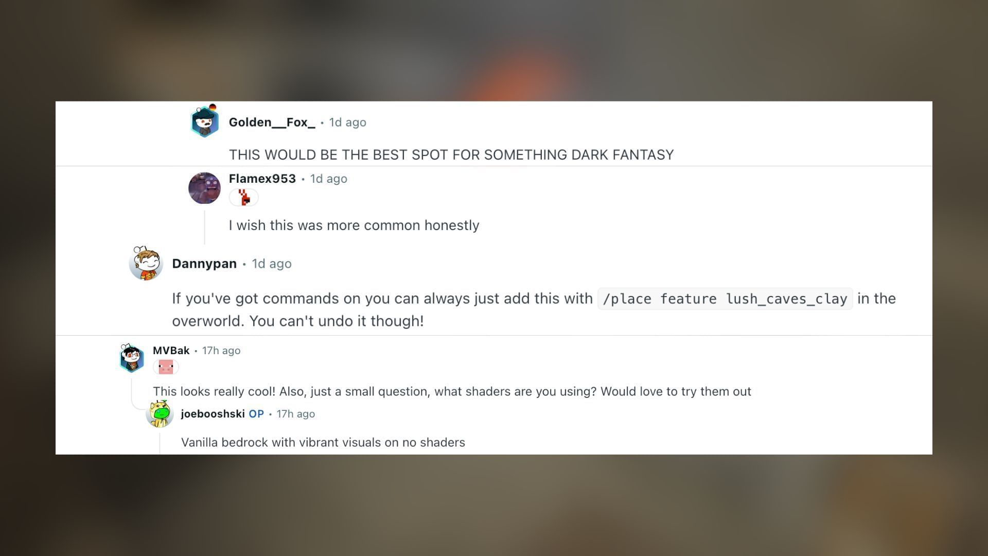Open MVBak username link
This screenshot has height=556, width=988.
click(171, 351)
